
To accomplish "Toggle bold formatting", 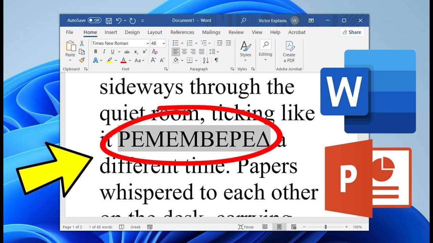I will (x=96, y=52).
